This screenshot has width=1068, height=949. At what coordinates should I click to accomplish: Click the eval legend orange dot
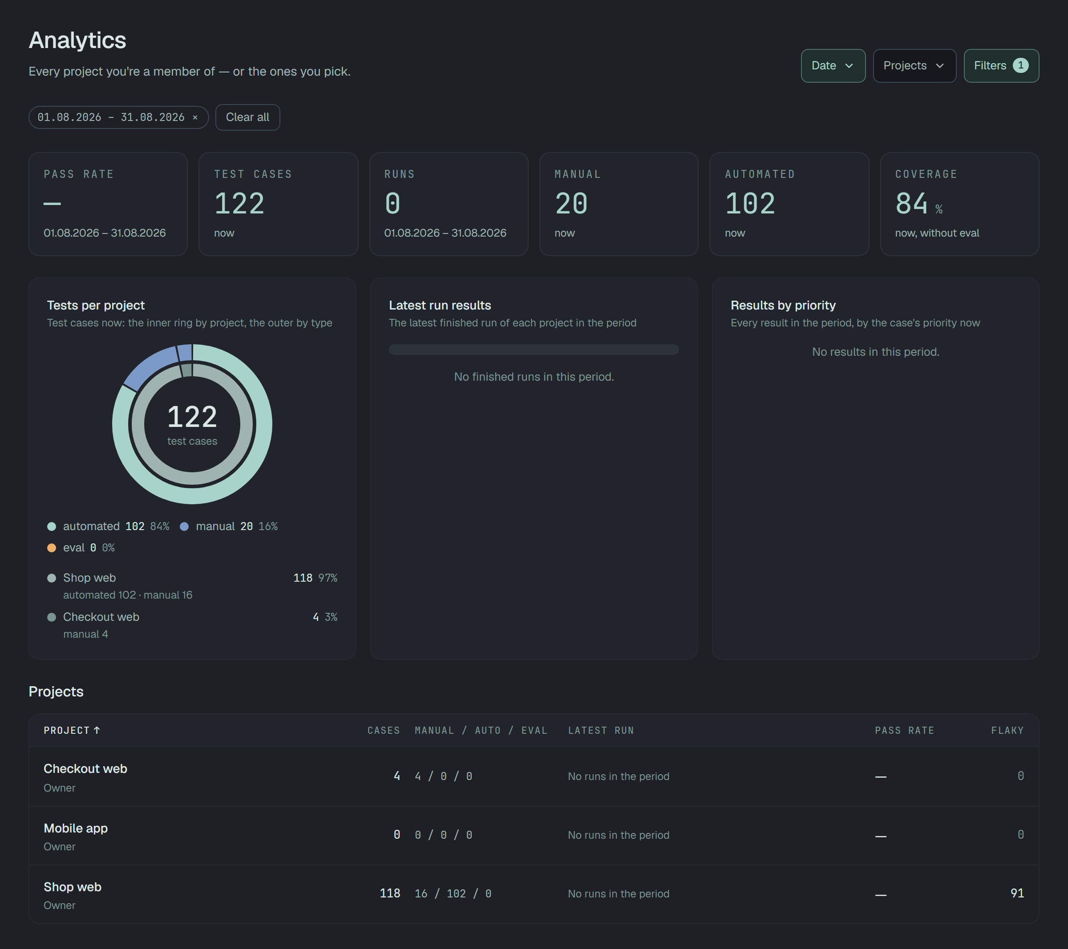51,548
